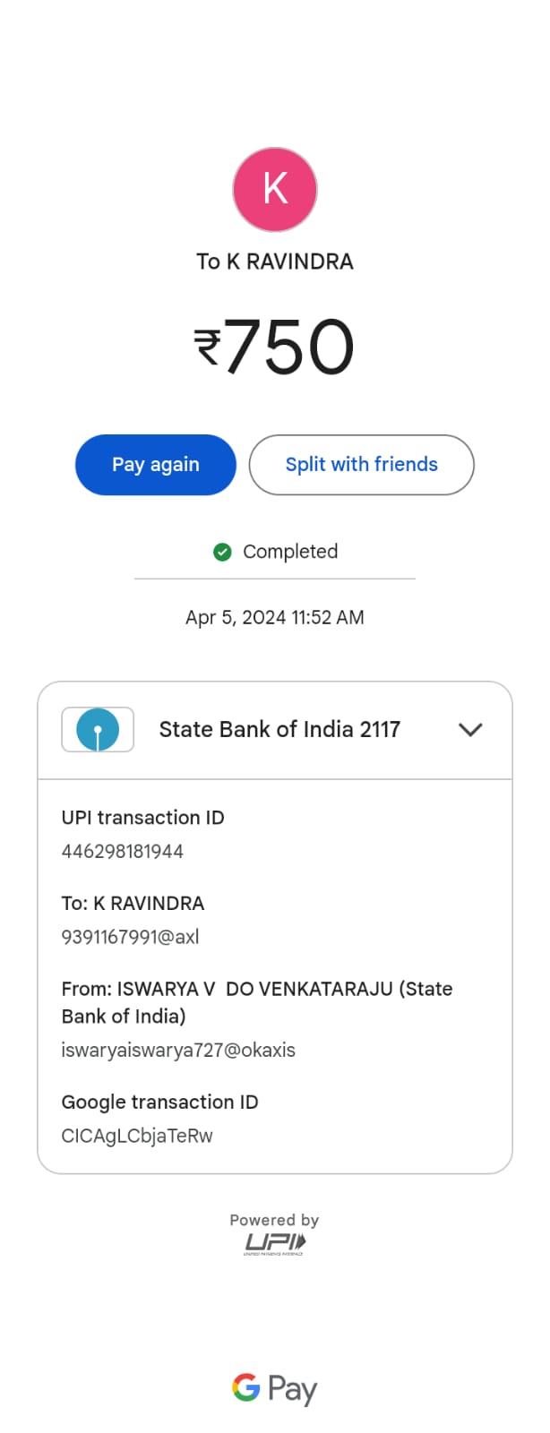Select the UPI transaction ID number 446298181944
The height and width of the screenshot is (1433, 550).
click(123, 852)
